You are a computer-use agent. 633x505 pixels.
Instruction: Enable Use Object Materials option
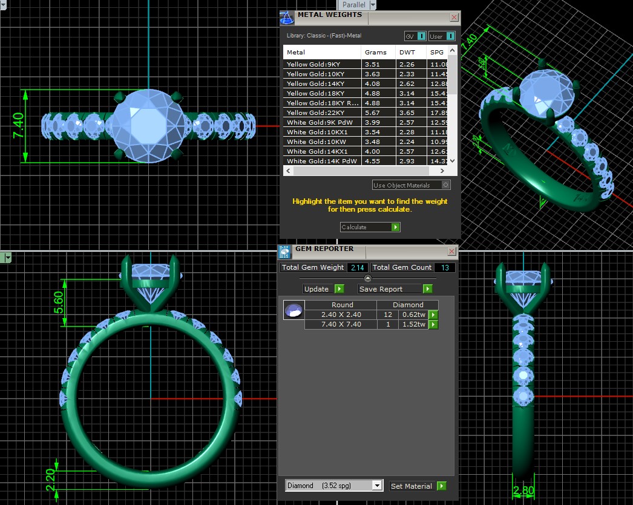click(446, 185)
